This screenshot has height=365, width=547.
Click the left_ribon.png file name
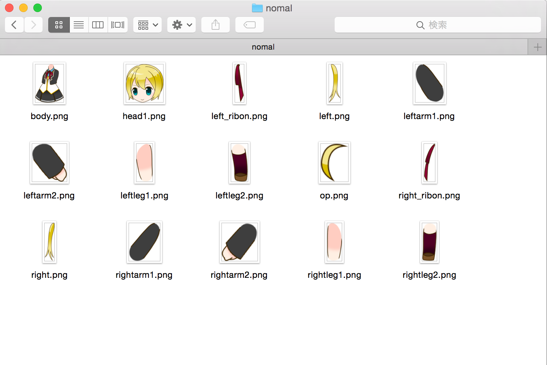tap(239, 116)
